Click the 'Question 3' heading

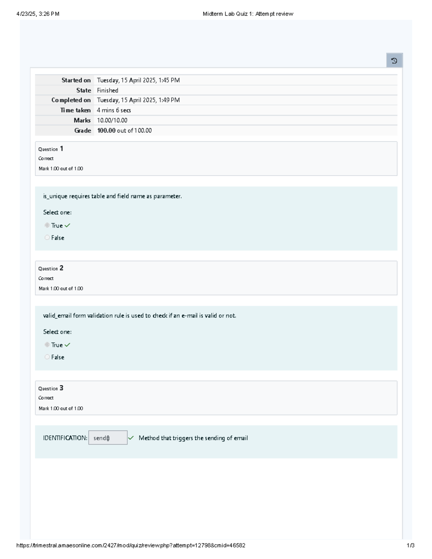point(51,388)
